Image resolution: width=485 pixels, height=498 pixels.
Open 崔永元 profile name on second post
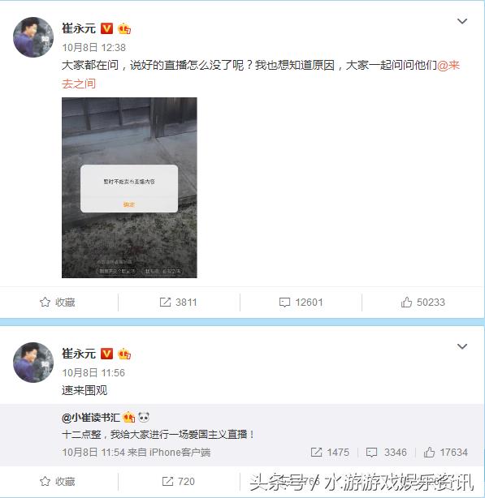(79, 354)
